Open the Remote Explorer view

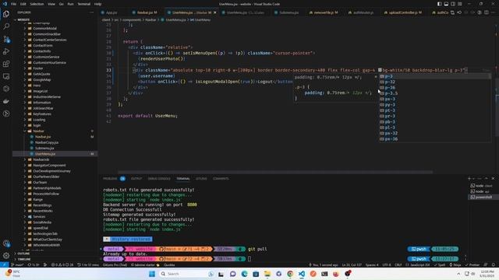[6, 76]
